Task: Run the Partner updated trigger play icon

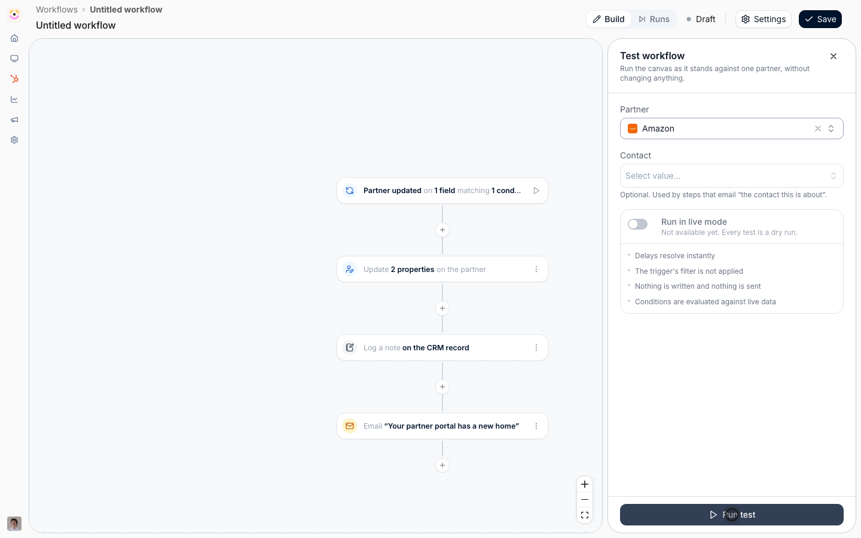Action: [536, 191]
